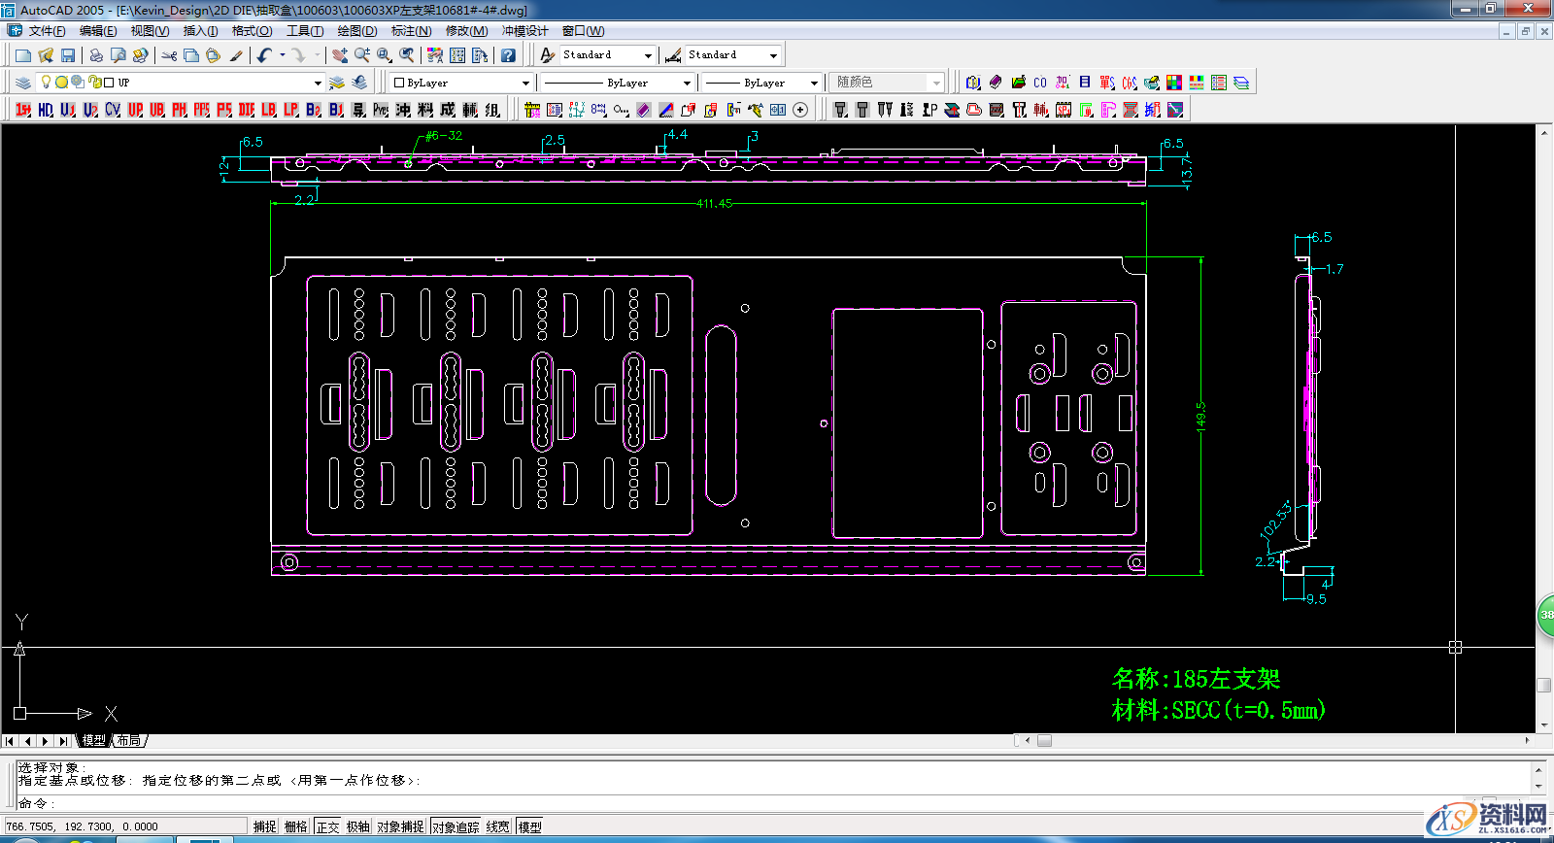
Task: Toggle 正交 ortho mode in status bar
Action: [328, 826]
